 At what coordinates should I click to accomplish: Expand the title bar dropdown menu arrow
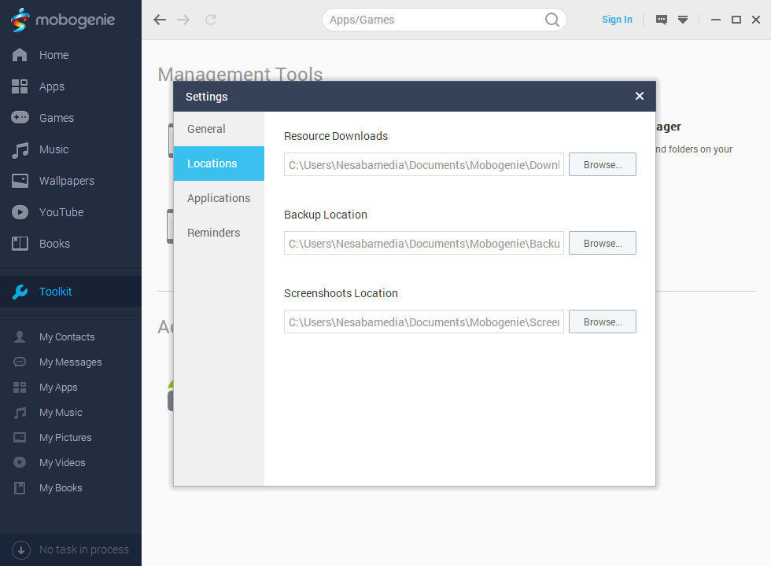pyautogui.click(x=683, y=20)
